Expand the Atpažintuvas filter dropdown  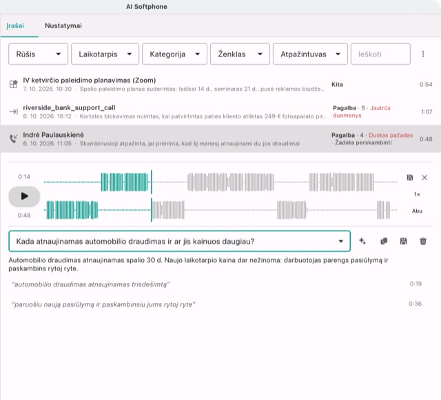pos(310,54)
